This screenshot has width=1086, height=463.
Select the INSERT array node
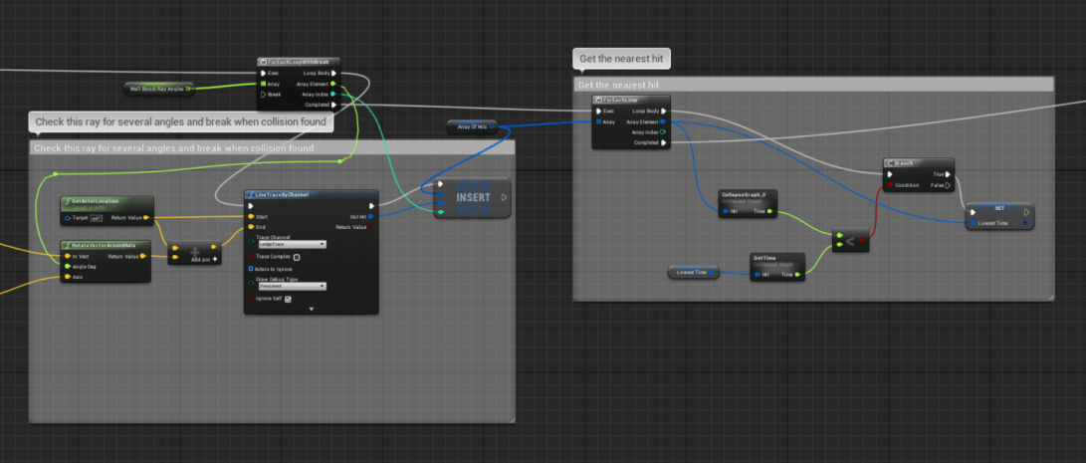point(473,197)
